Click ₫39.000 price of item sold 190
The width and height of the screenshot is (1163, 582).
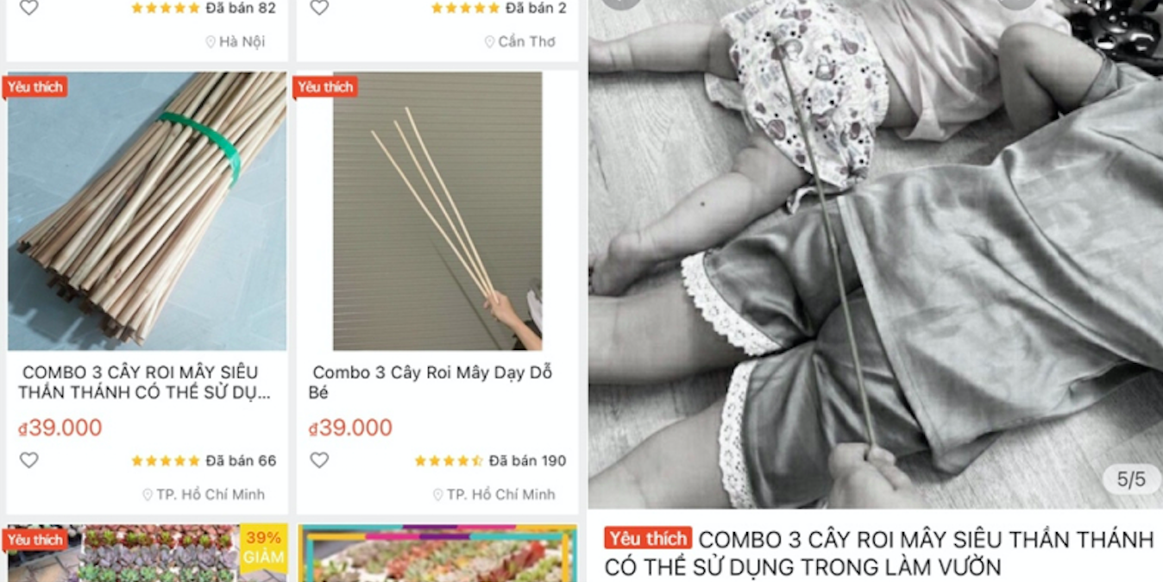[x=350, y=428]
